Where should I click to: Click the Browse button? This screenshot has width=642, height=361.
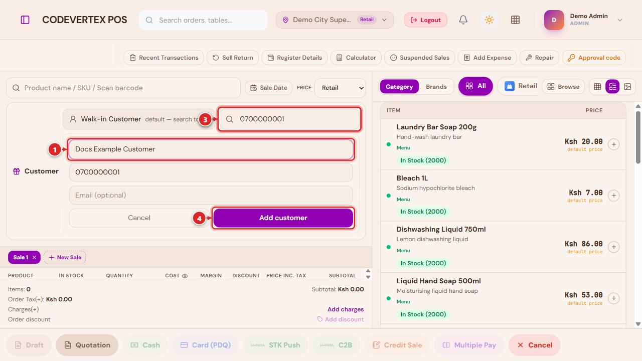(563, 87)
